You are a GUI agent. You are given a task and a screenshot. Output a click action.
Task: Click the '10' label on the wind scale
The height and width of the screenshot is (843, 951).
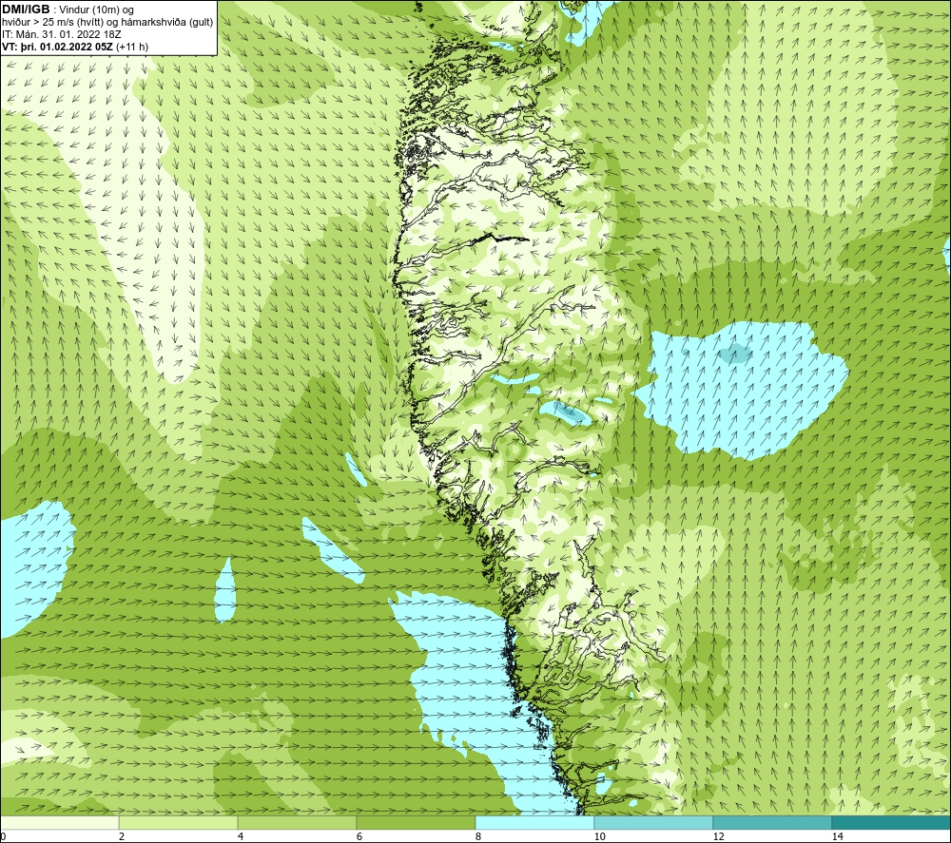600,836
